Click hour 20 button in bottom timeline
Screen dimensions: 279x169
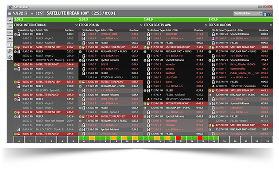pyautogui.click(x=235, y=140)
